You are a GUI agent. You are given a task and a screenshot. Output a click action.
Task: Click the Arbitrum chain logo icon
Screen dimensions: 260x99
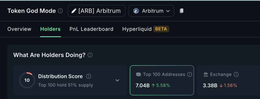pos(136,11)
